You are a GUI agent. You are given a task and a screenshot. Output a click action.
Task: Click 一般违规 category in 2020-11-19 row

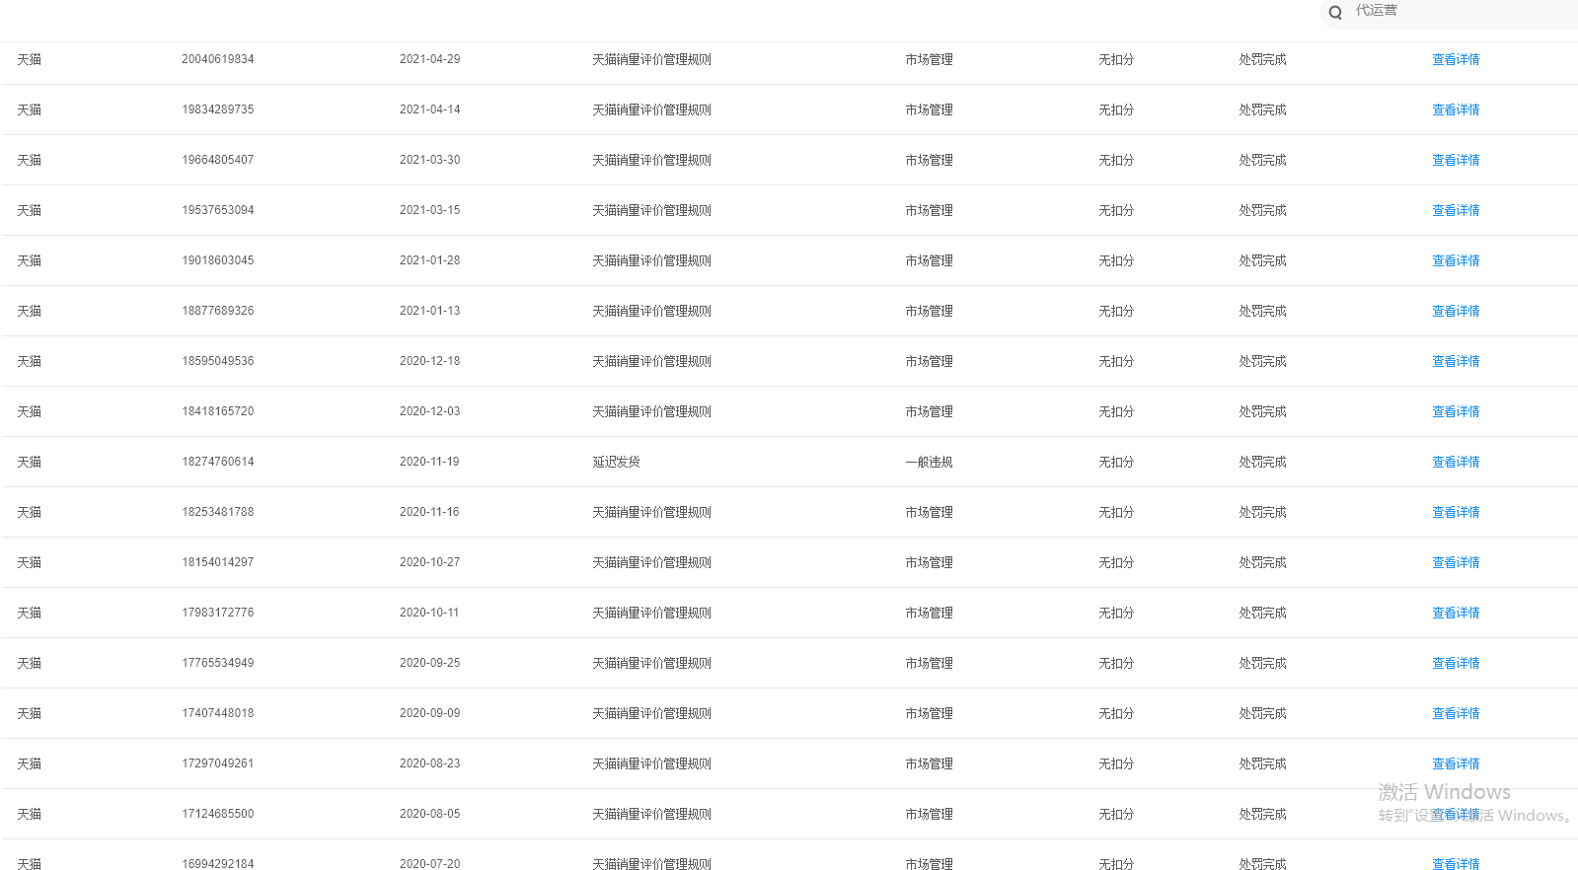coord(929,462)
